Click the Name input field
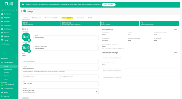This screenshot has width=182, height=99. (66, 37)
